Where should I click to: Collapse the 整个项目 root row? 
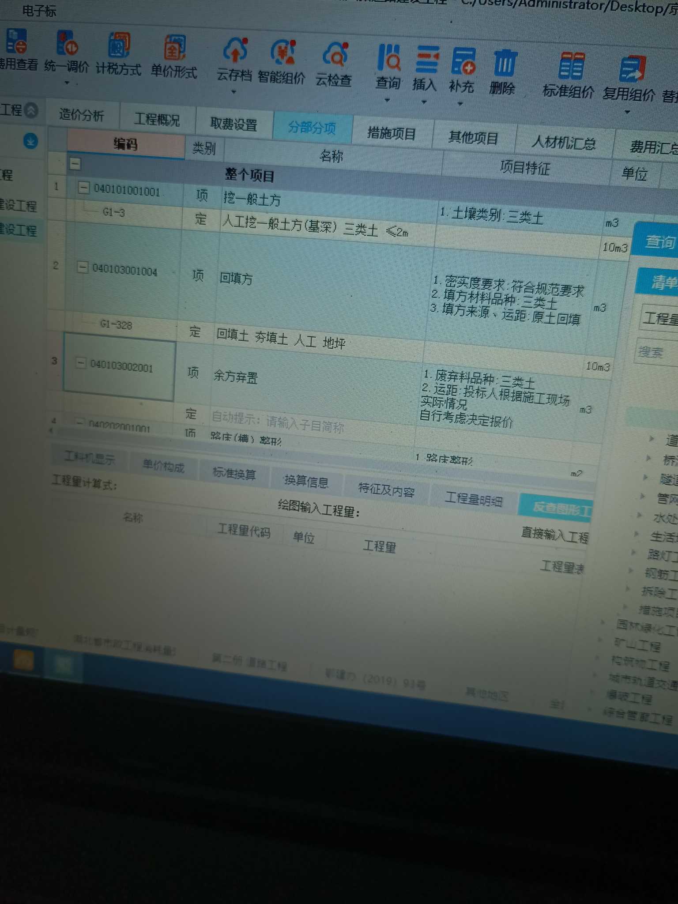coord(75,164)
